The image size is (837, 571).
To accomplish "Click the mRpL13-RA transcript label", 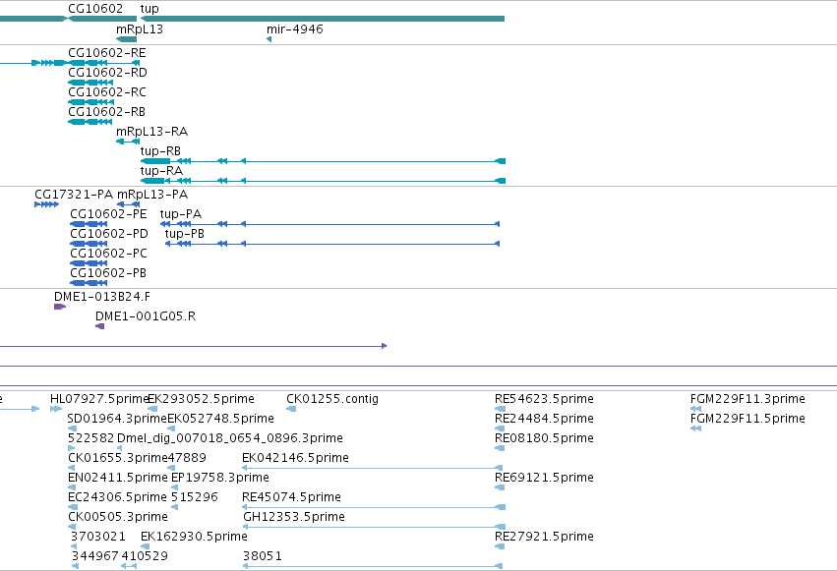I will tap(152, 132).
